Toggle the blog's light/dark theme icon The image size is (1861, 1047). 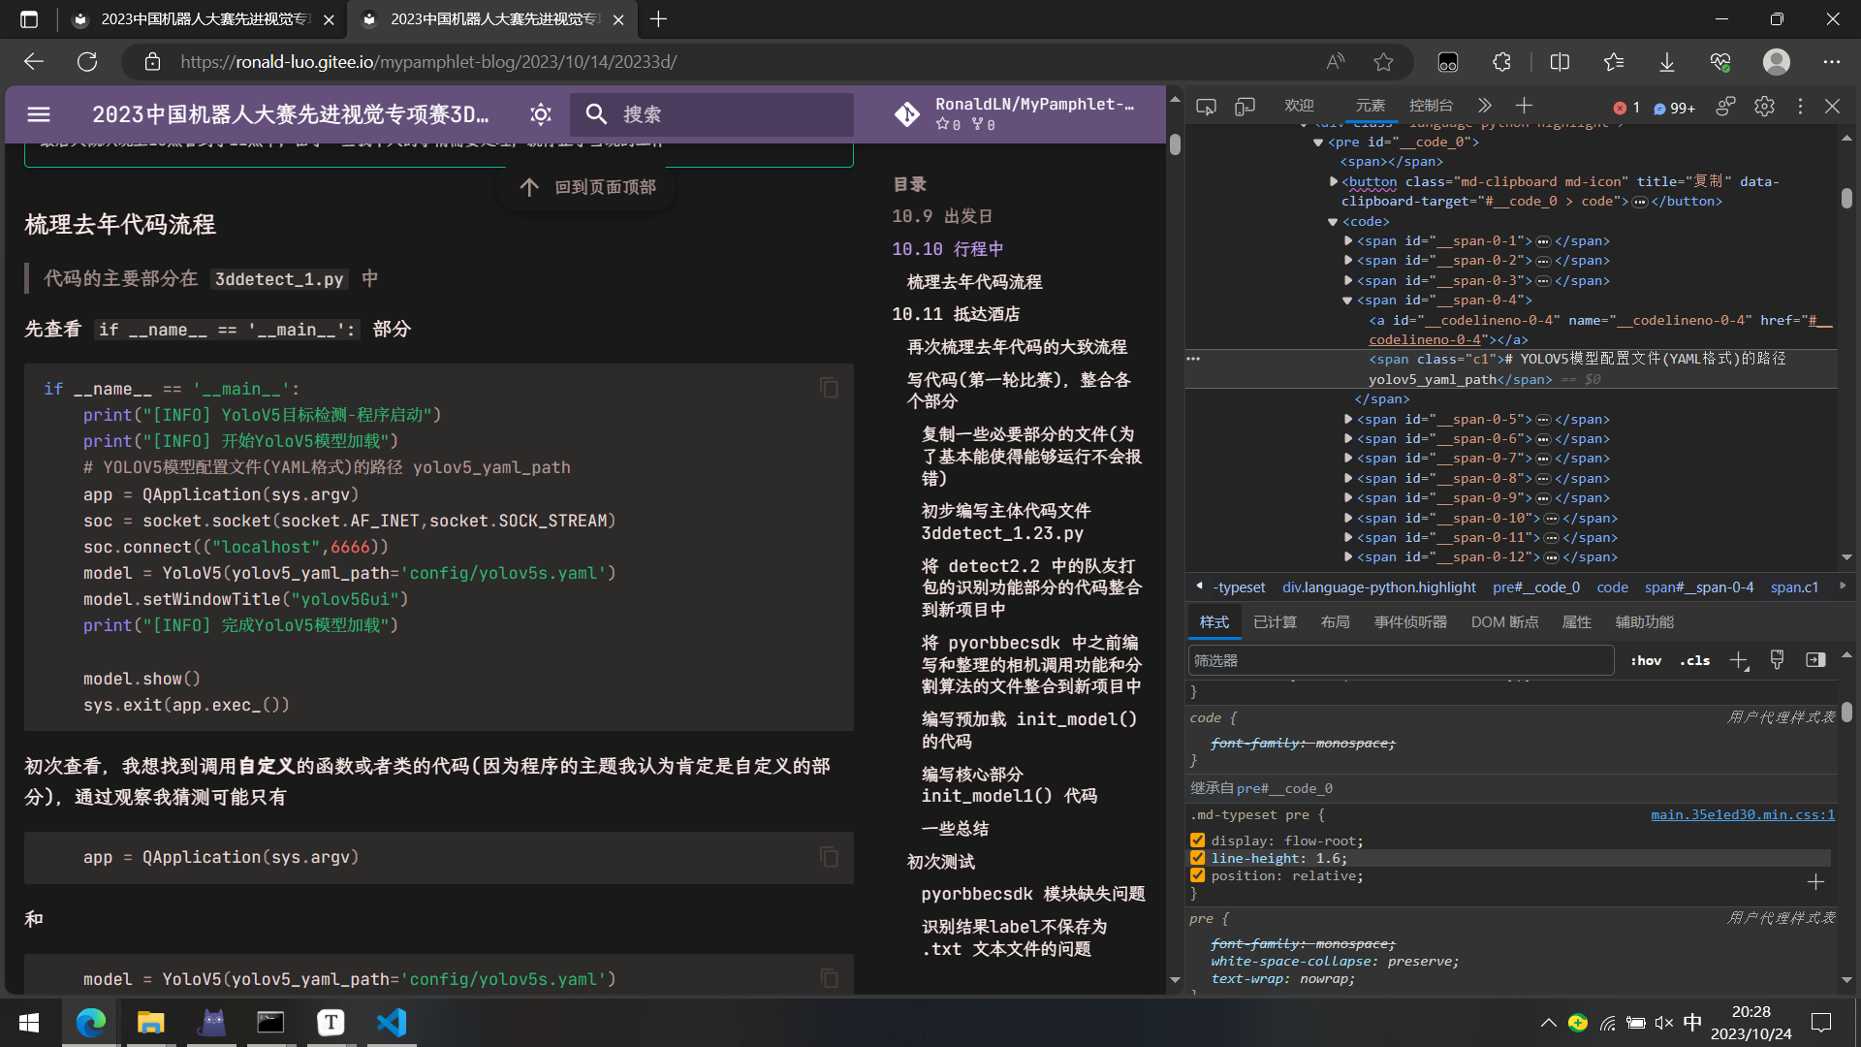point(541,114)
